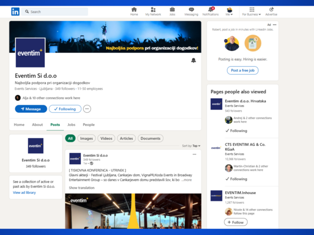This screenshot has width=314, height=235.
Task: Select the Articles filter chip
Action: point(127,138)
